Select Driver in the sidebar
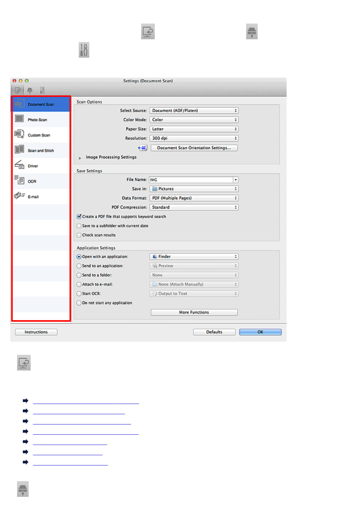Screen dimensions: 348x517 click(x=41, y=166)
